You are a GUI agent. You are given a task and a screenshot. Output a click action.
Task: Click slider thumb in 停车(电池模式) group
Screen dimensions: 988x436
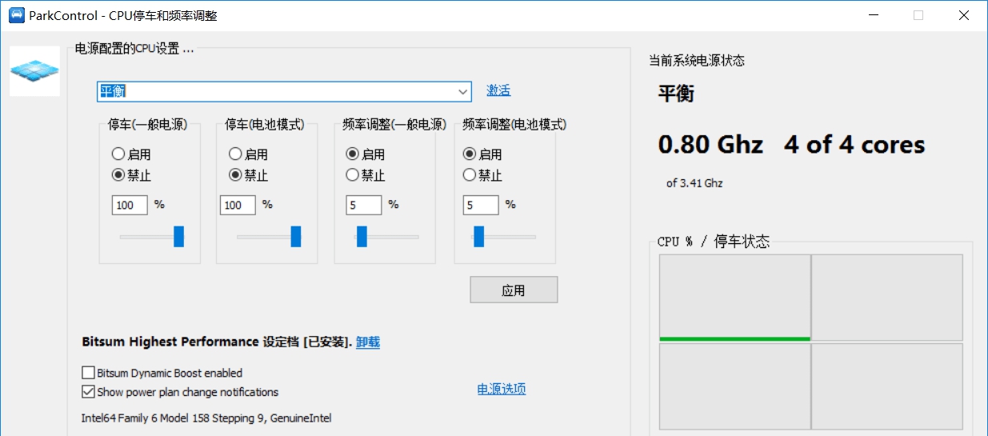coord(296,236)
